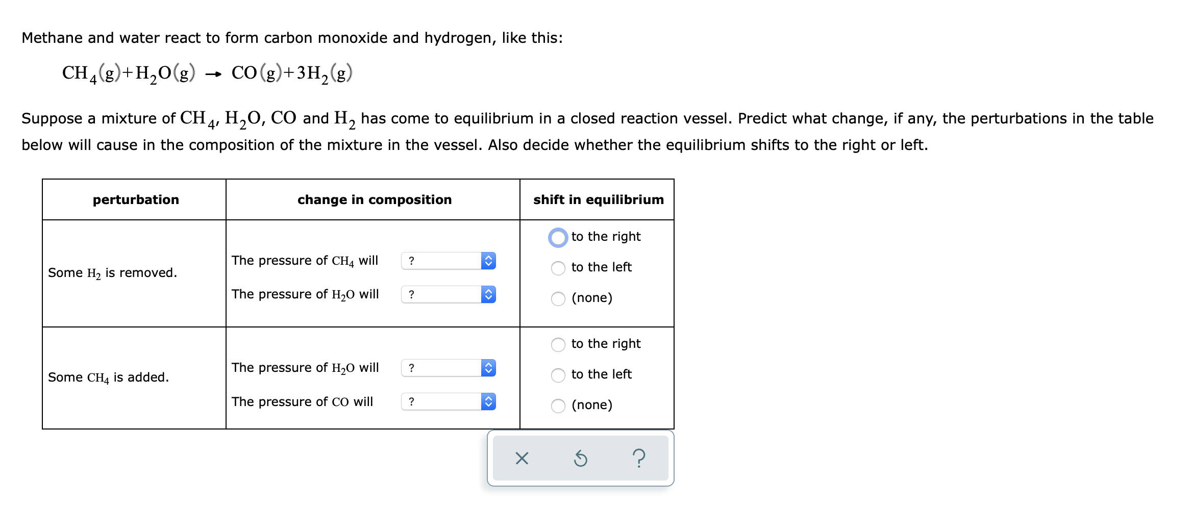Screen dimensions: 1191x505
Task: Choose '(none)' for H2 removed row
Action: pyautogui.click(x=558, y=299)
